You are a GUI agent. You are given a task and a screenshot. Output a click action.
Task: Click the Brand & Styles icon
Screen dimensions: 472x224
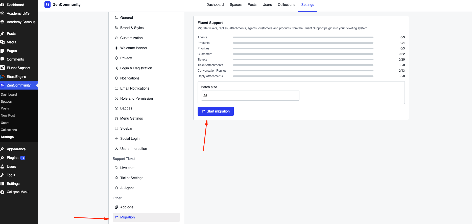[x=116, y=28]
